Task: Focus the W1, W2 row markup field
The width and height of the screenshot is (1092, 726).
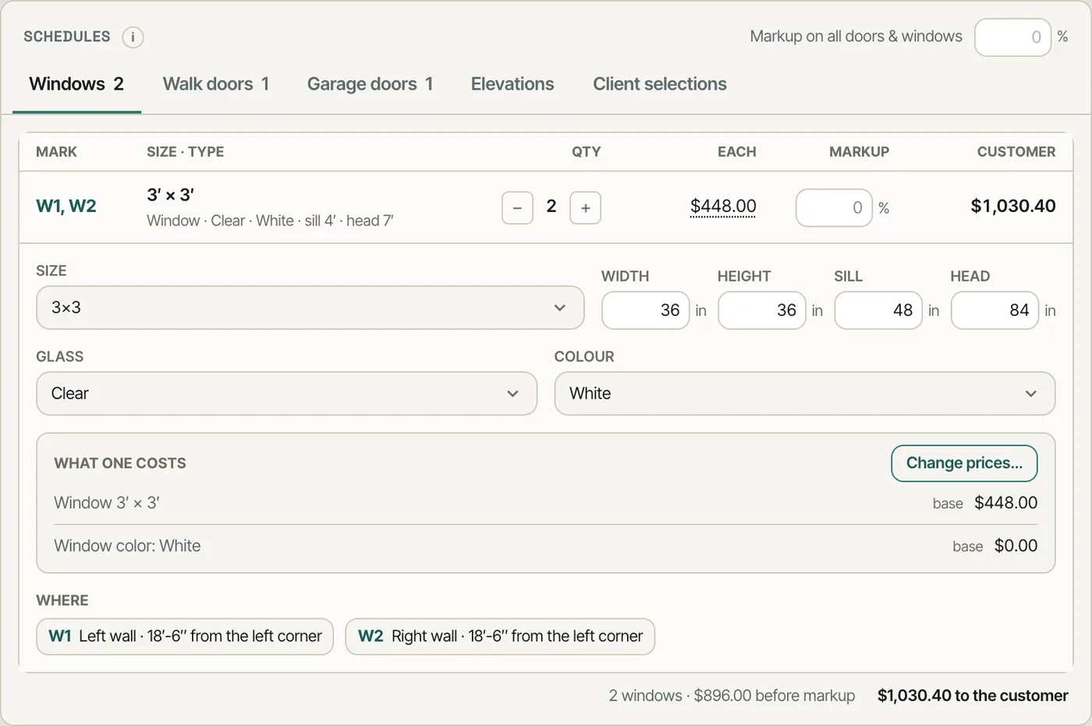Action: click(x=834, y=207)
